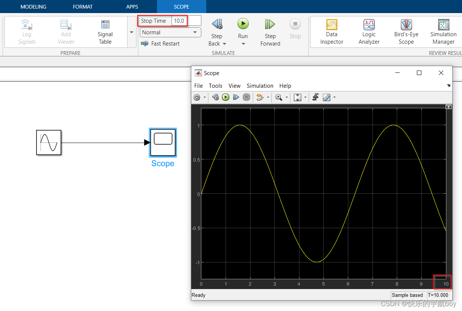This screenshot has width=462, height=311.
Task: Click cursor measurements ruler icon in Scope
Action: coord(327,97)
